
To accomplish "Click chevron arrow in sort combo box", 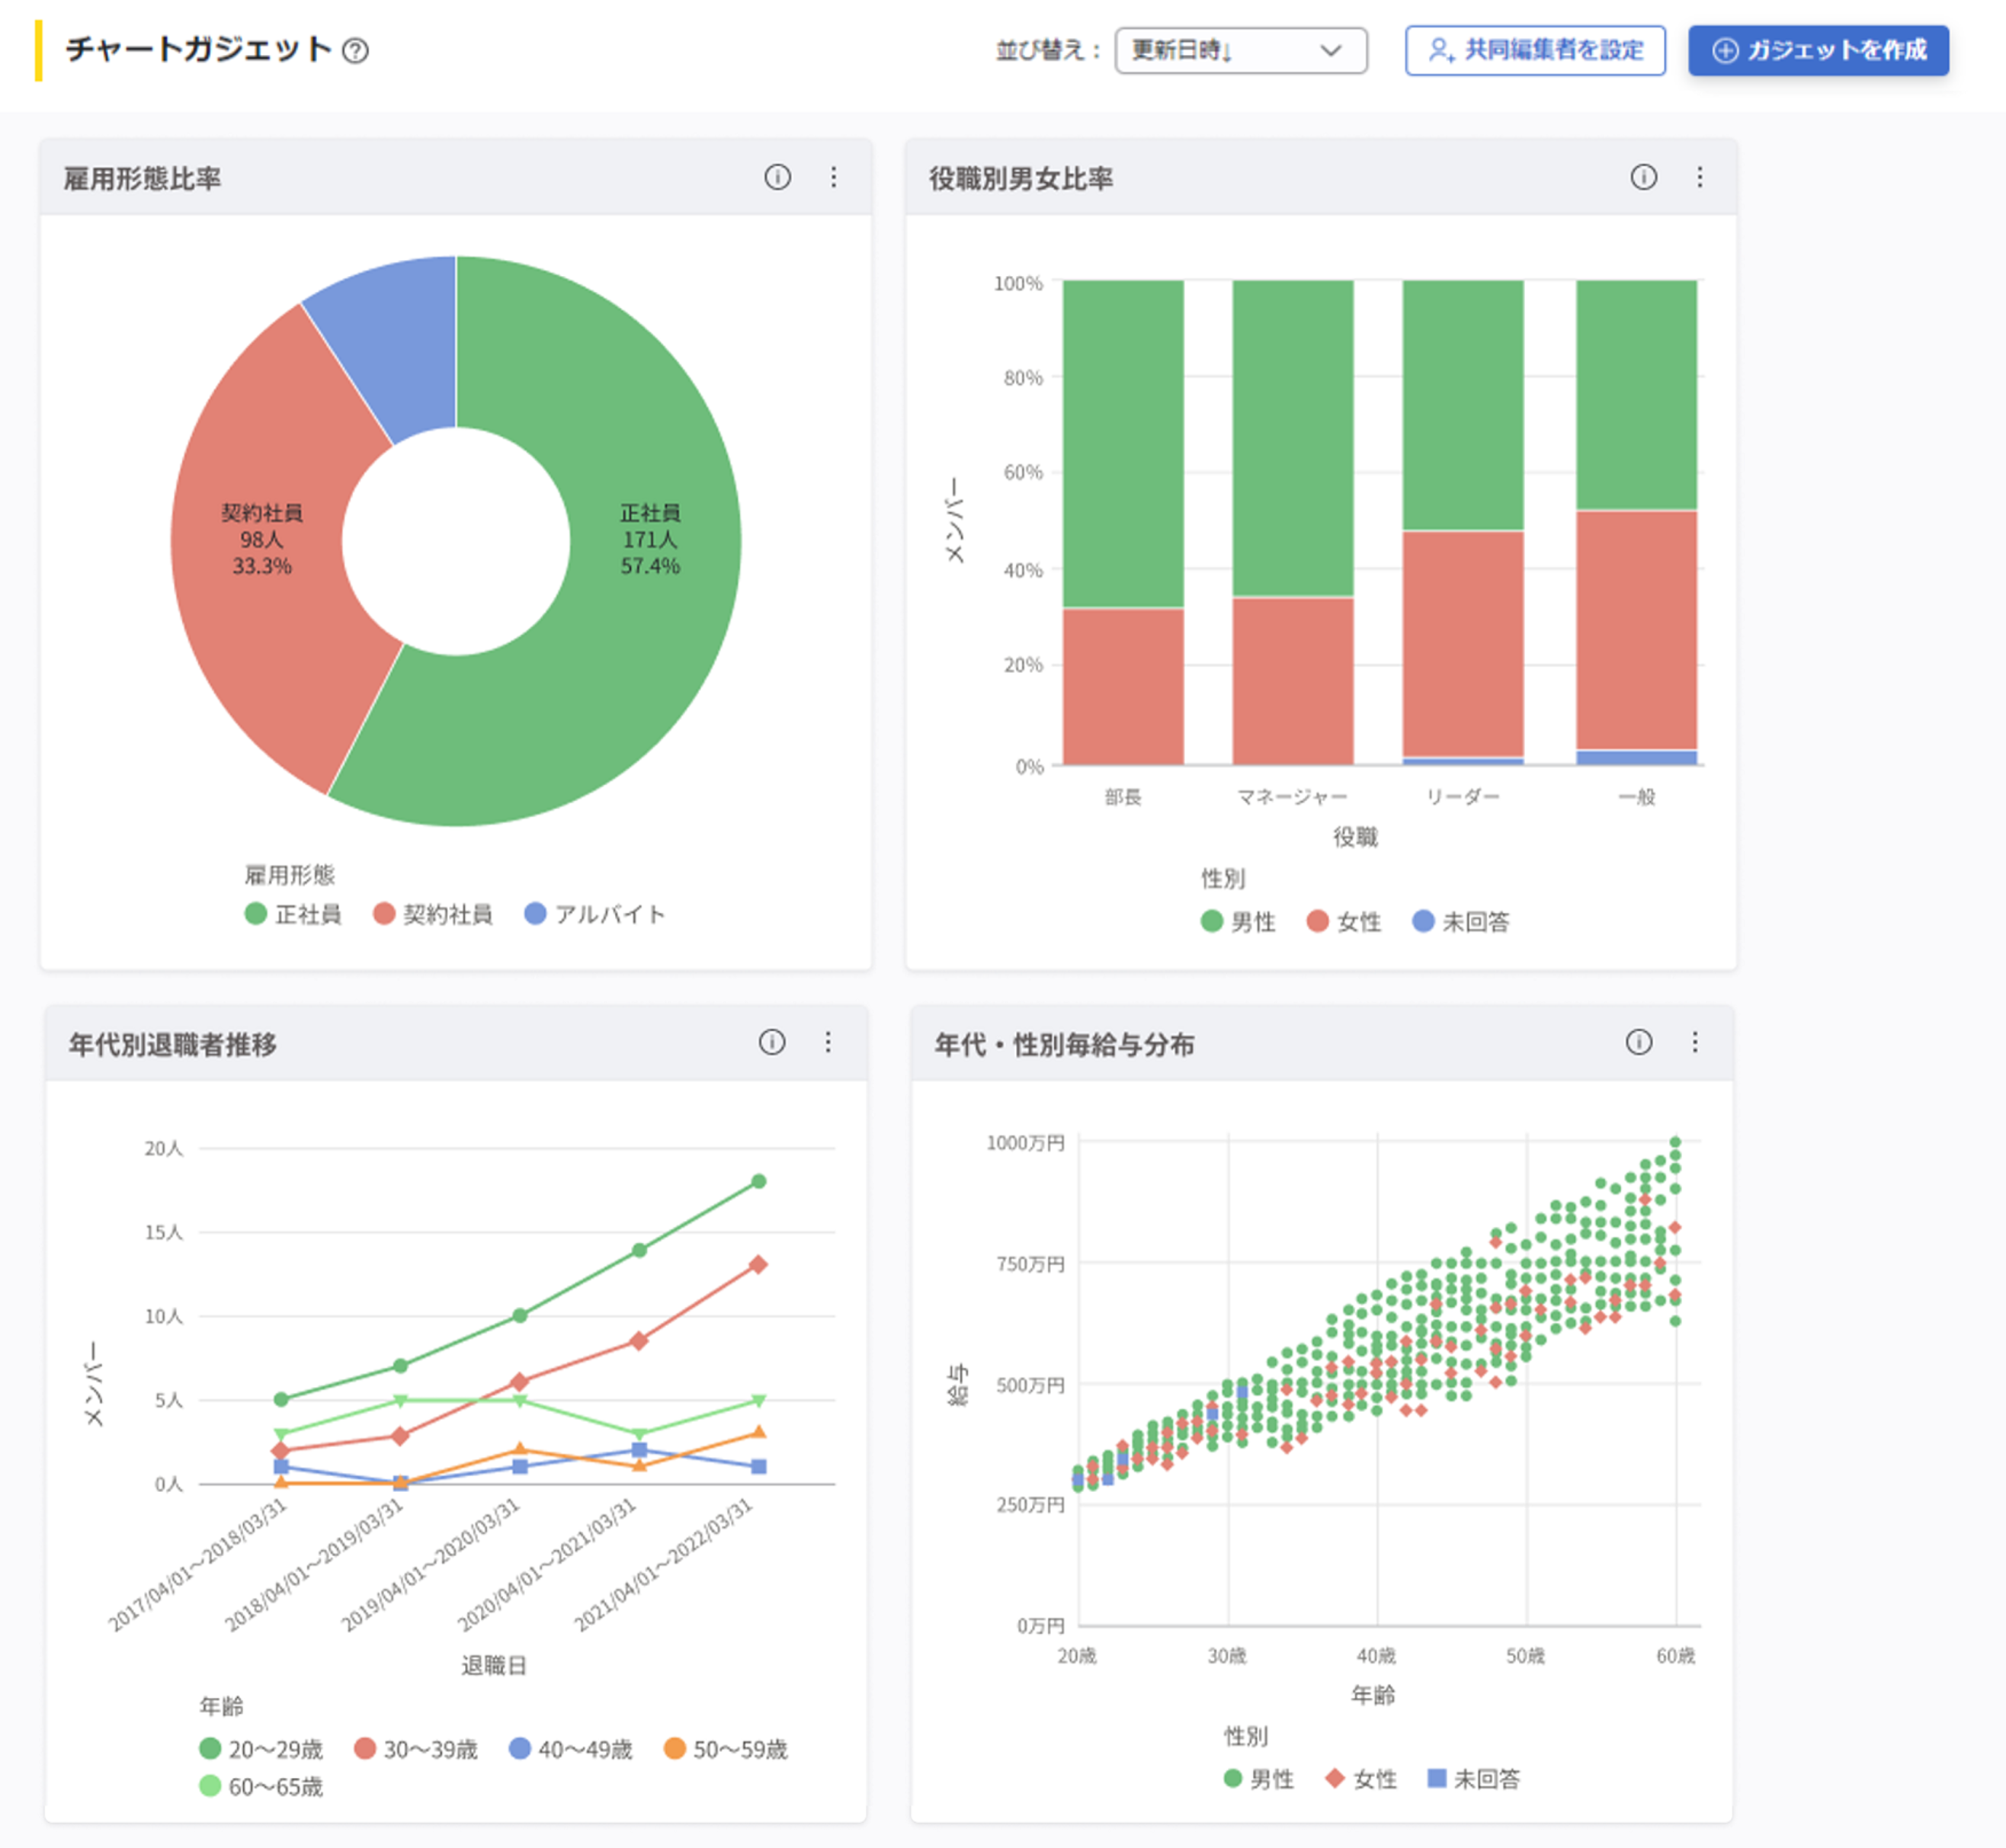I will click(1330, 50).
